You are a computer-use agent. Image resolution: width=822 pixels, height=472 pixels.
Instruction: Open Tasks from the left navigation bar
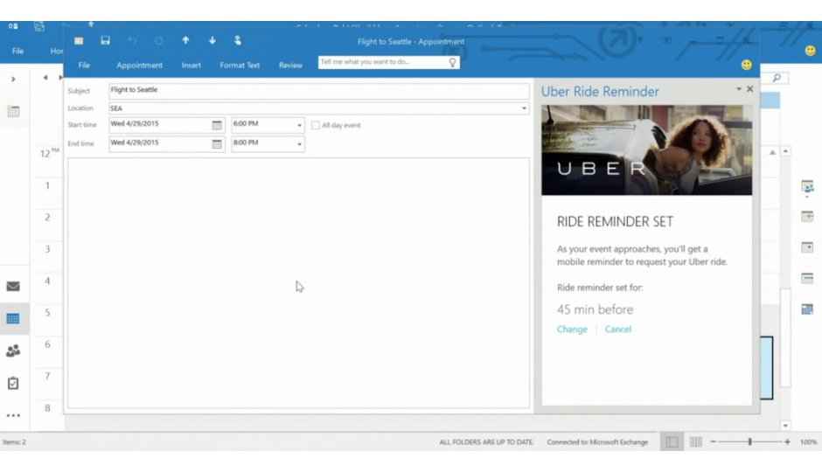pyautogui.click(x=13, y=383)
